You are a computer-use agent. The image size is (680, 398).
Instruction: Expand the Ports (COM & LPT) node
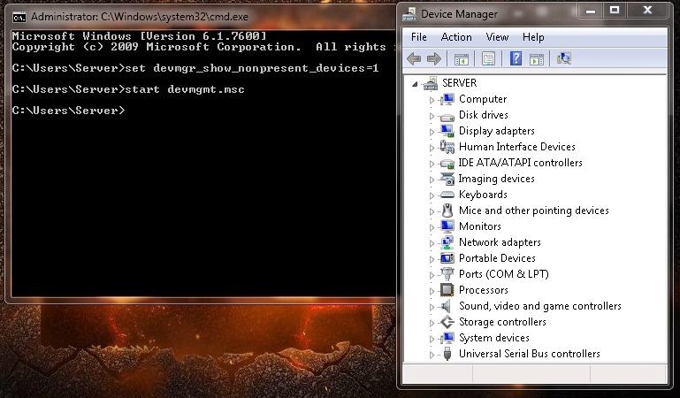(432, 275)
